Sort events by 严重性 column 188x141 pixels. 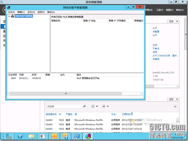[69, 114]
